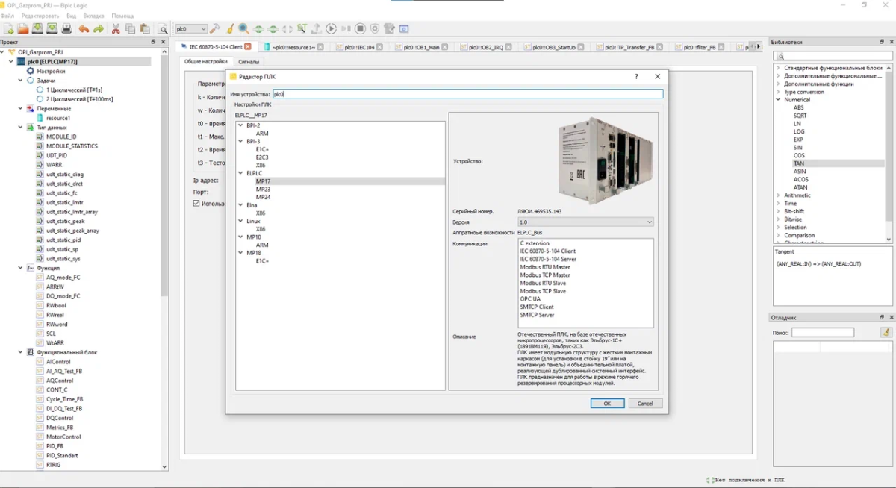
Task: Collapse Функциональный блок in project tree
Action: [21, 352]
